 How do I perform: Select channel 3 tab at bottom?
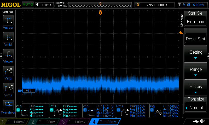[x=74, y=122]
